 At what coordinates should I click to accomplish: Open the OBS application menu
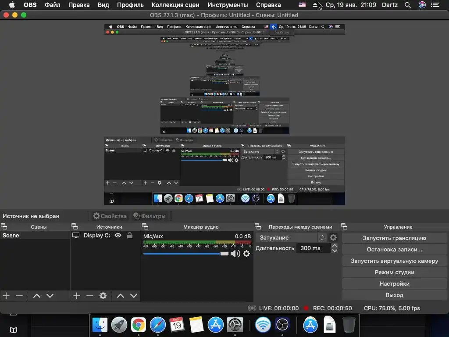click(x=30, y=5)
